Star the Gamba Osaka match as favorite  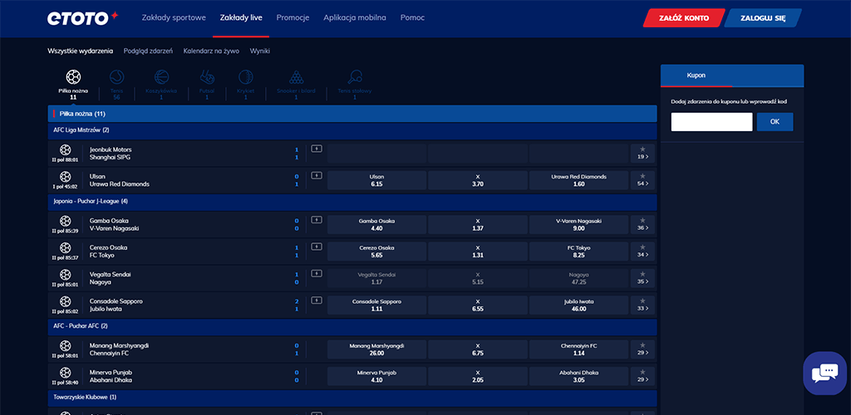pos(642,220)
